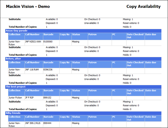Click 'Disposed: 0' above The best project section

click(x=52, y=79)
